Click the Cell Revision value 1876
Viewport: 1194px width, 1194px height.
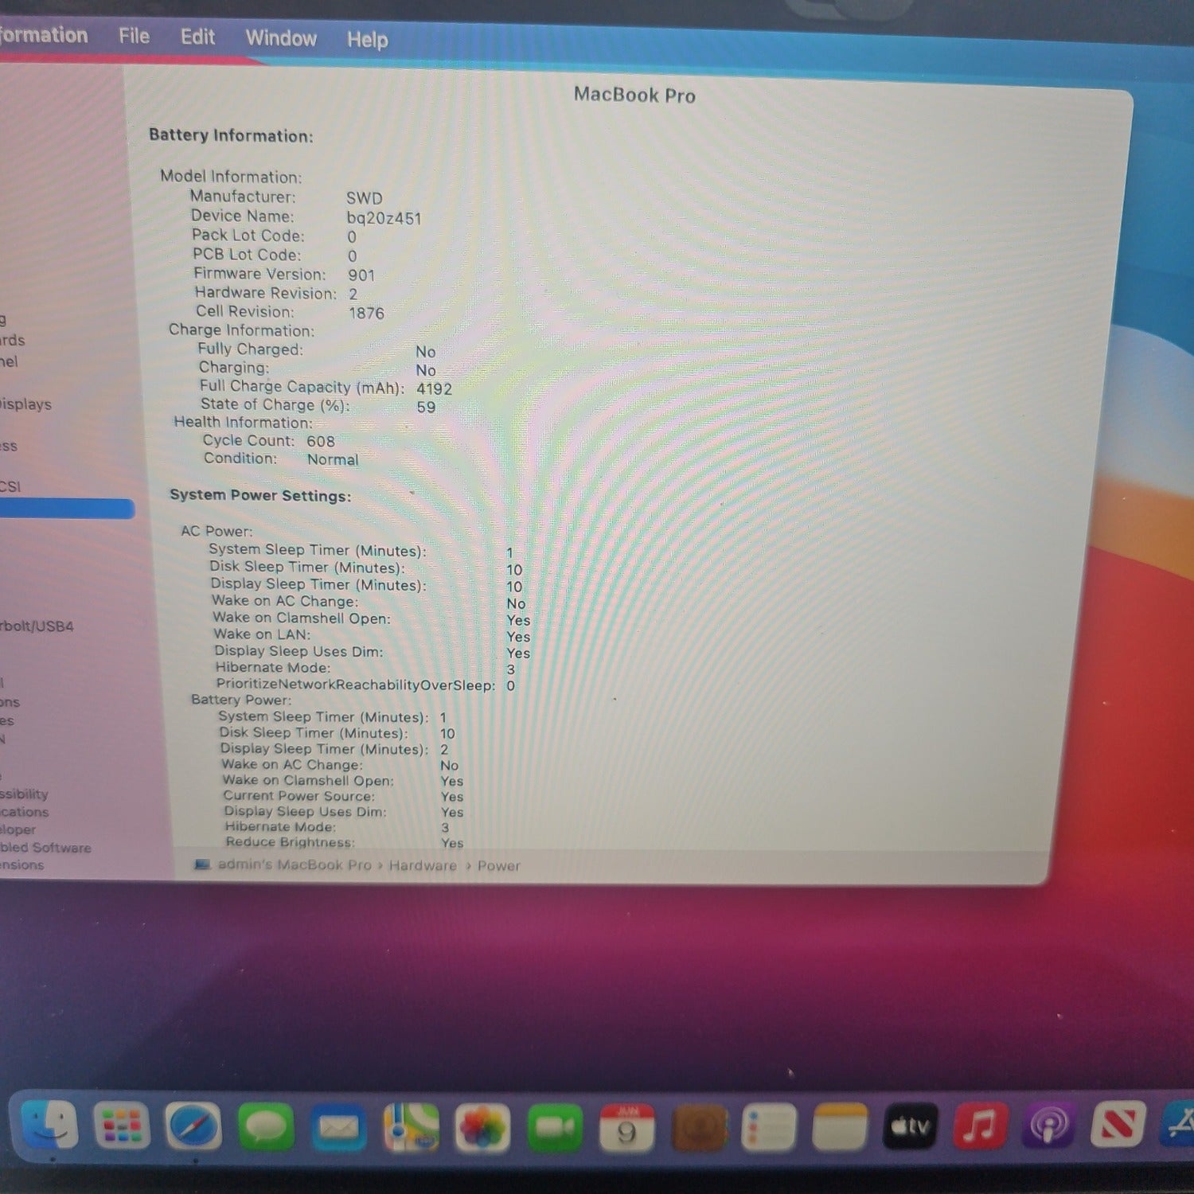[366, 313]
